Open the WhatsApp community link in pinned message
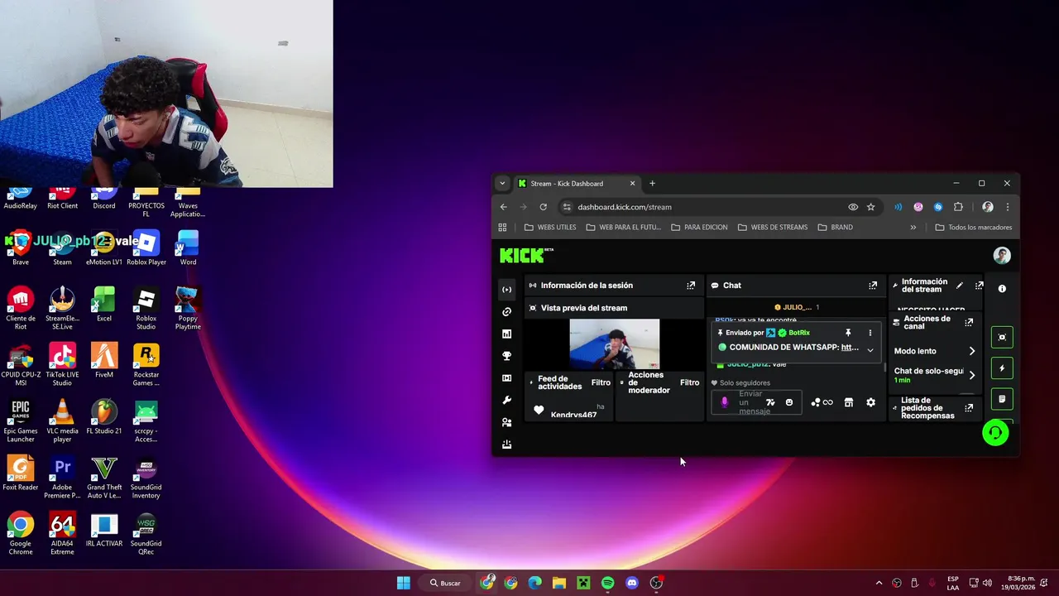1059x596 pixels. [x=850, y=348]
